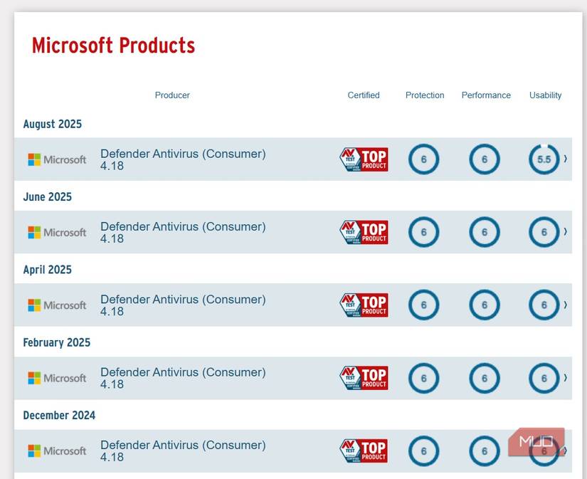Open the Defender Antivirus (Consumer) 4.18 August entry
The width and height of the screenshot is (587, 479).
tap(183, 159)
